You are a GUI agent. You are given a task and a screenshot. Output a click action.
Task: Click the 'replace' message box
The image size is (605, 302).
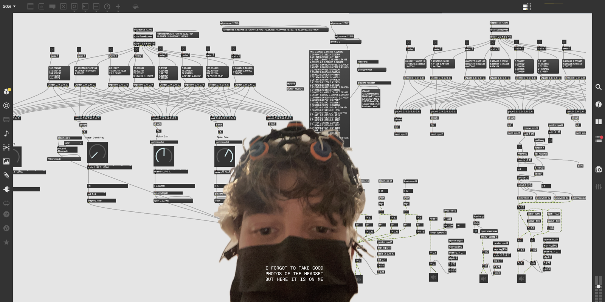coord(291,83)
